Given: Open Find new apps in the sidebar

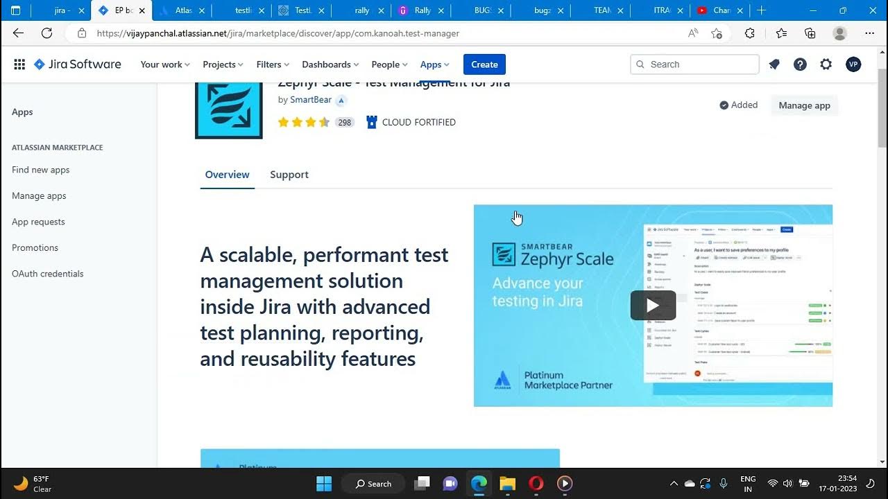Looking at the screenshot, I should tap(41, 170).
